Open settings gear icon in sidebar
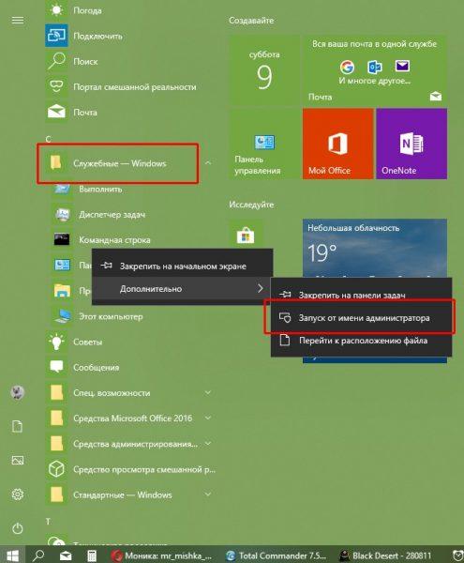The height and width of the screenshot is (563, 464). pos(18,495)
